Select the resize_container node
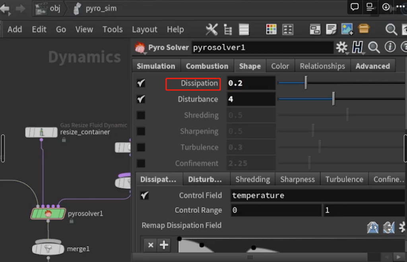 point(41,132)
